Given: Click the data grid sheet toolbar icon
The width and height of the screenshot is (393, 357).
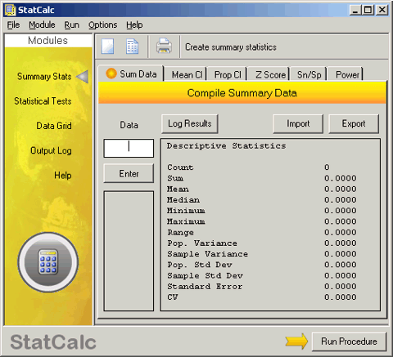Looking at the screenshot, I should (x=132, y=47).
